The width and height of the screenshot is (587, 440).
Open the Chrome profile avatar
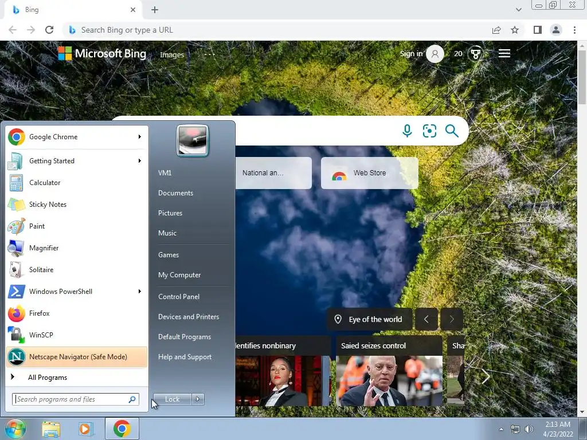[x=556, y=30]
